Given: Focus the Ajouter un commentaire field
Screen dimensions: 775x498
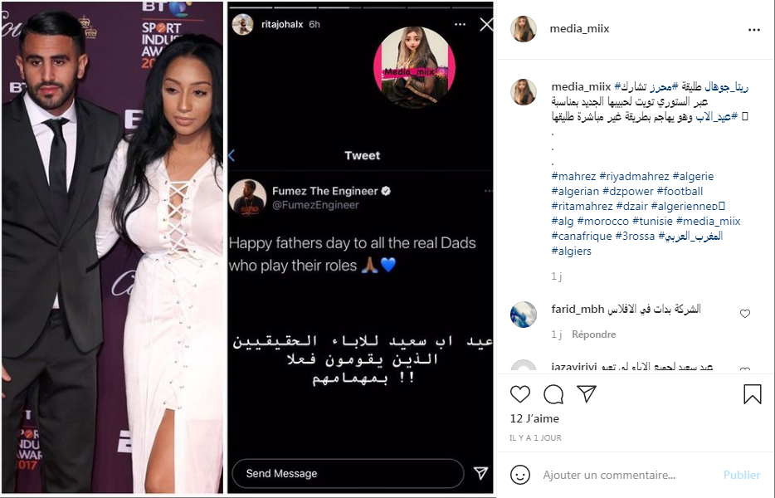Looking at the screenshot, I should tap(627, 475).
